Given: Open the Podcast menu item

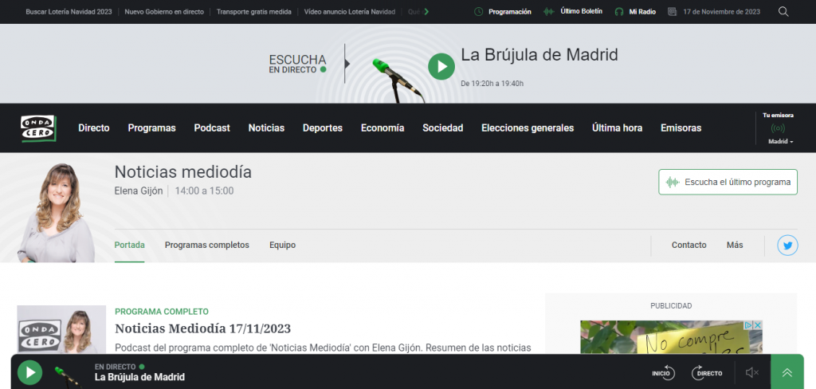Looking at the screenshot, I should click(212, 128).
